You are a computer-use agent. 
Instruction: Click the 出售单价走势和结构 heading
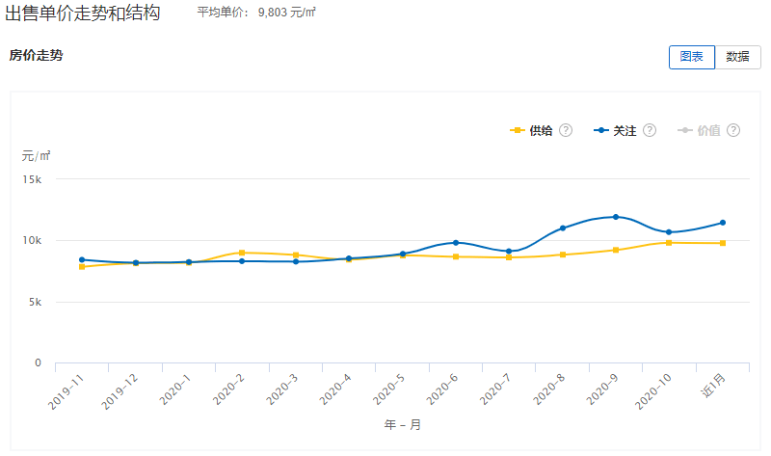(x=83, y=13)
